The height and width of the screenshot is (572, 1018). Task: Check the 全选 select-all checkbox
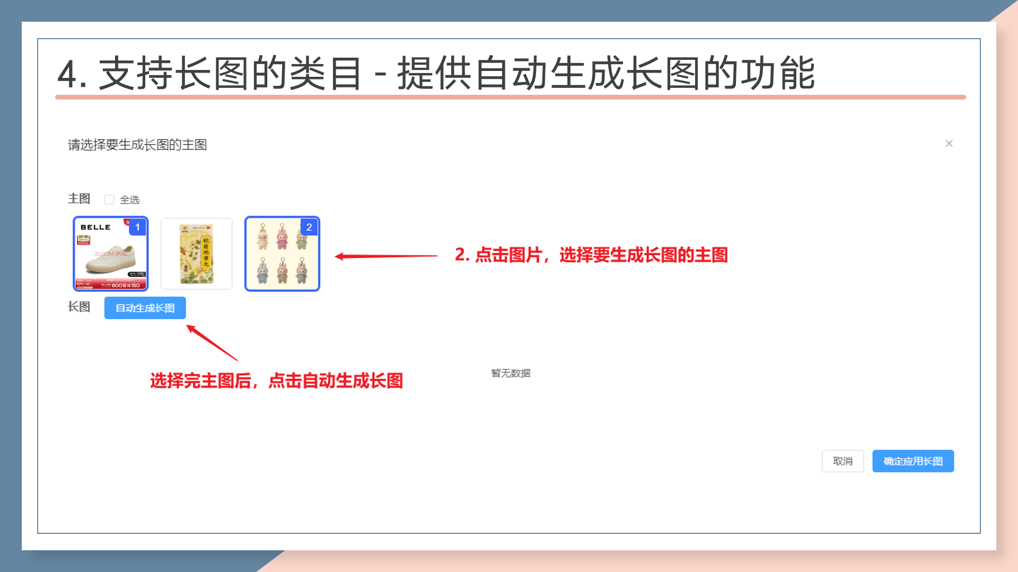[109, 200]
